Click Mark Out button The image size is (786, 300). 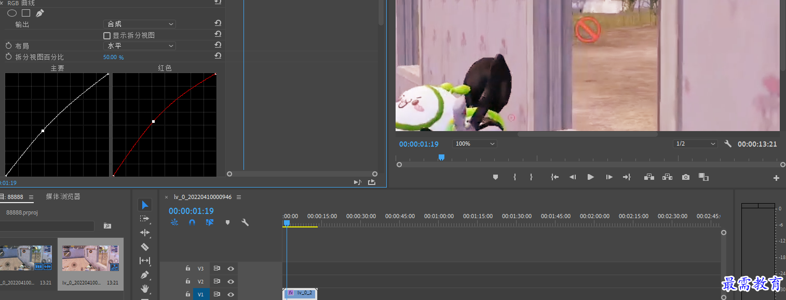(531, 177)
